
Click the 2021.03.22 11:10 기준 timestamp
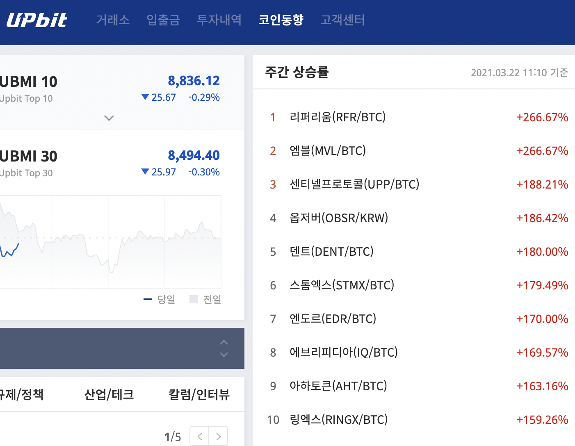(520, 73)
